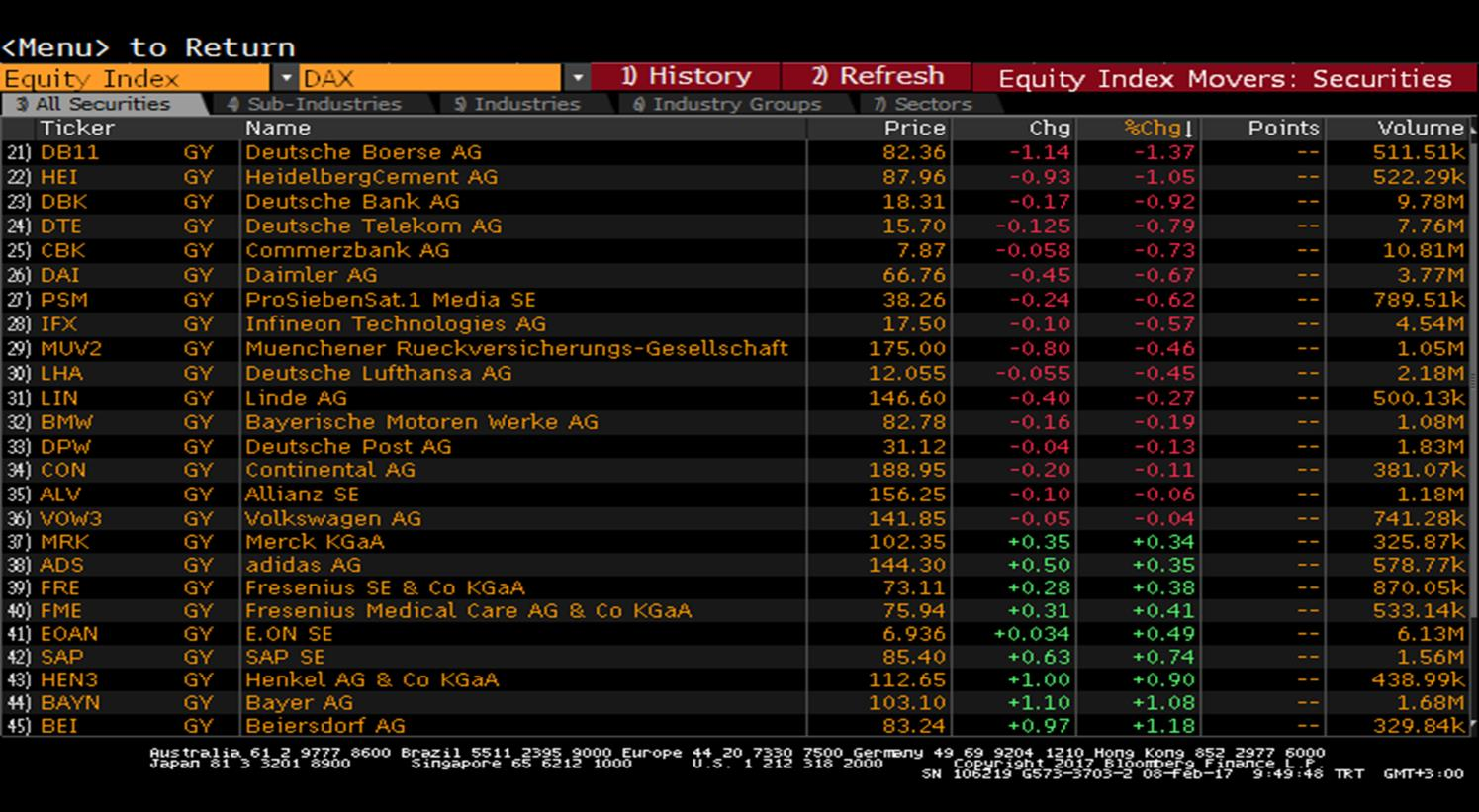This screenshot has height=812, width=1479.
Task: Switch to All Securities tab
Action: [102, 104]
